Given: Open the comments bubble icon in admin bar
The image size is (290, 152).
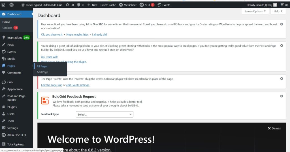Looking at the screenshot, I should [79, 5].
